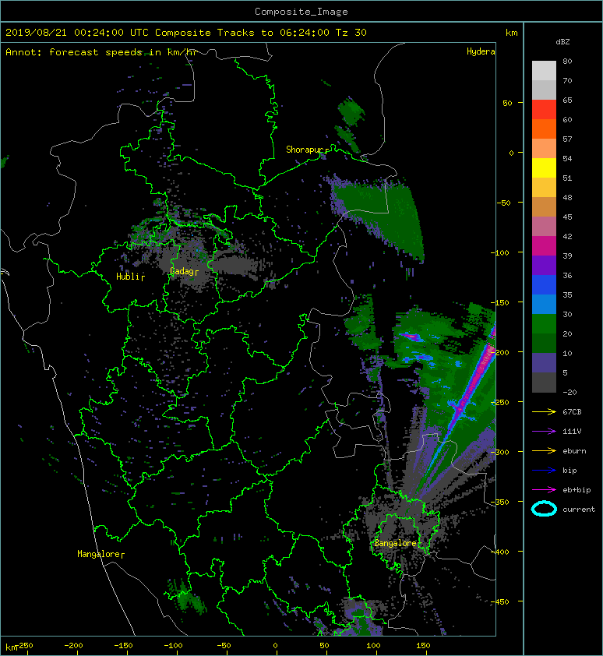Click the 'Gadag' city label
This screenshot has height=656, width=603.
[182, 271]
